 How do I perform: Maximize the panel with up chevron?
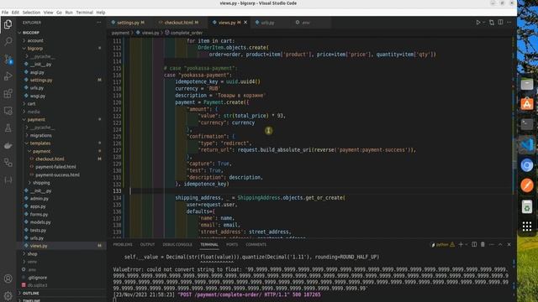click(500, 244)
